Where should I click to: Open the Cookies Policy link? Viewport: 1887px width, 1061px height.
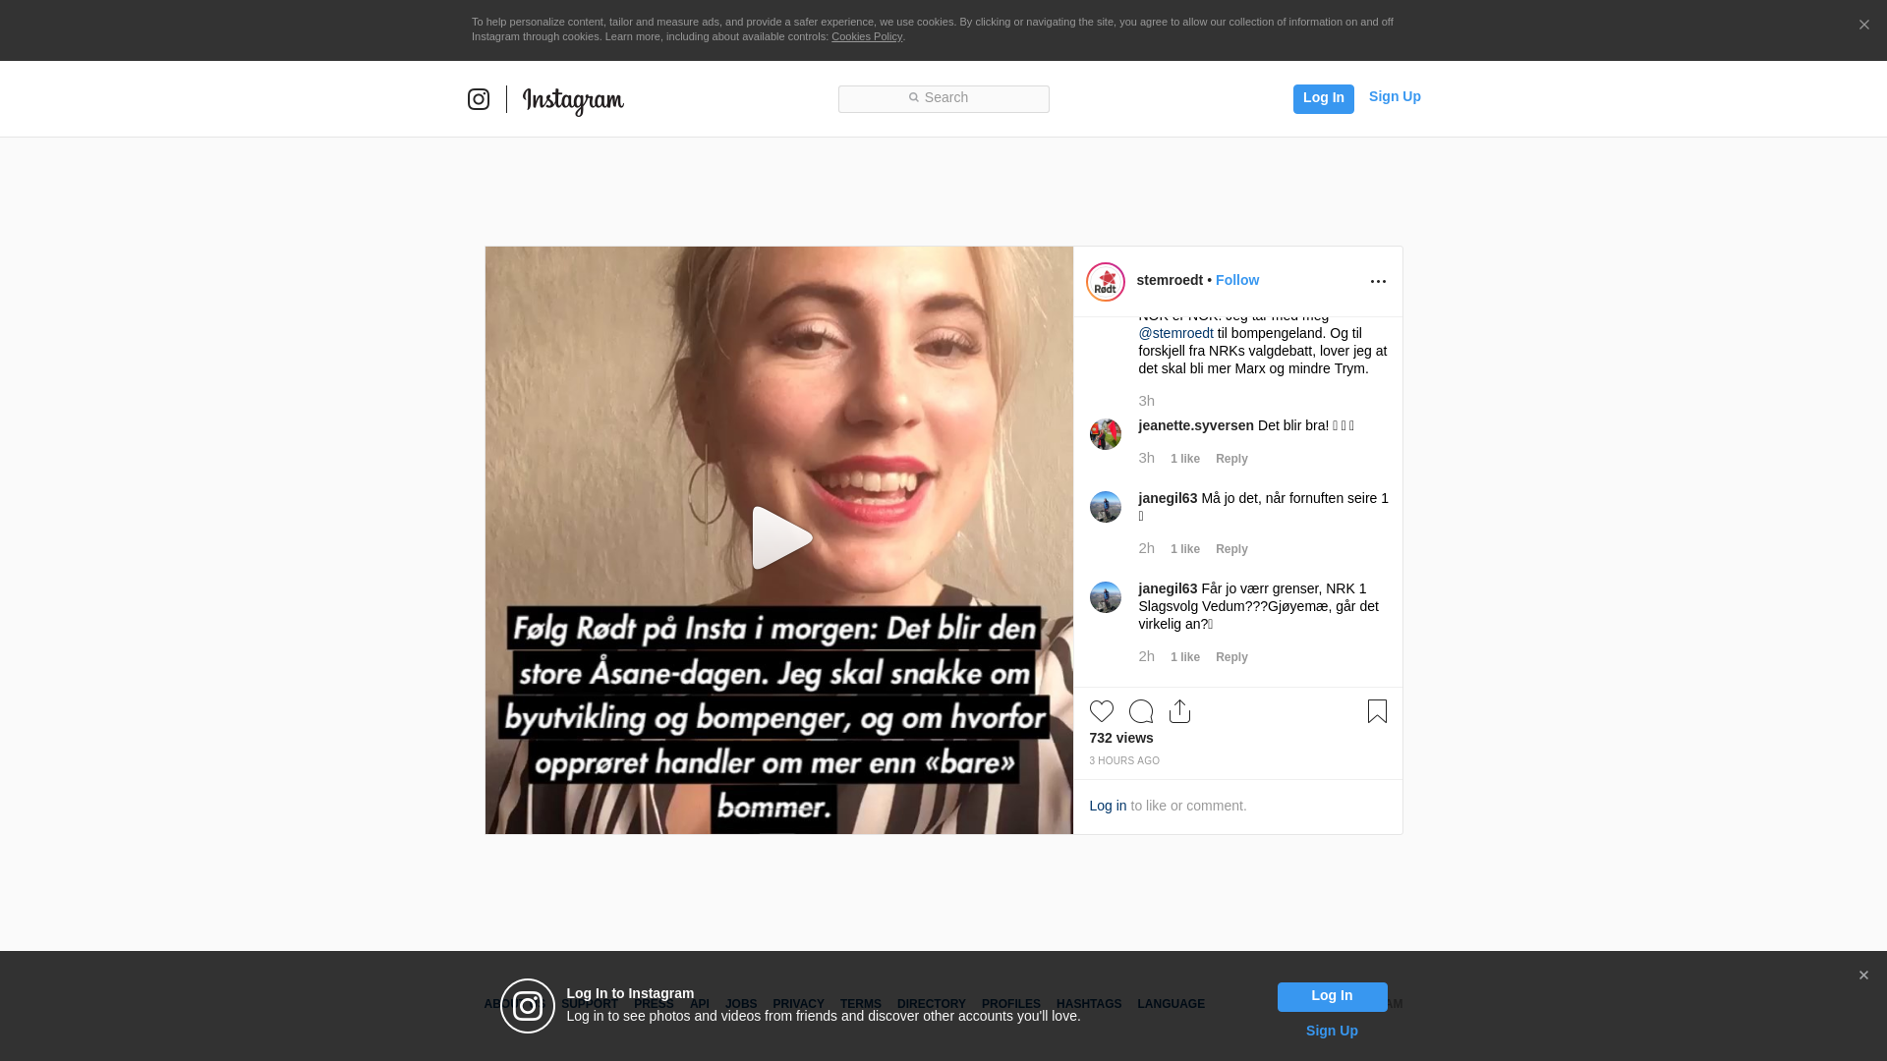click(x=867, y=36)
